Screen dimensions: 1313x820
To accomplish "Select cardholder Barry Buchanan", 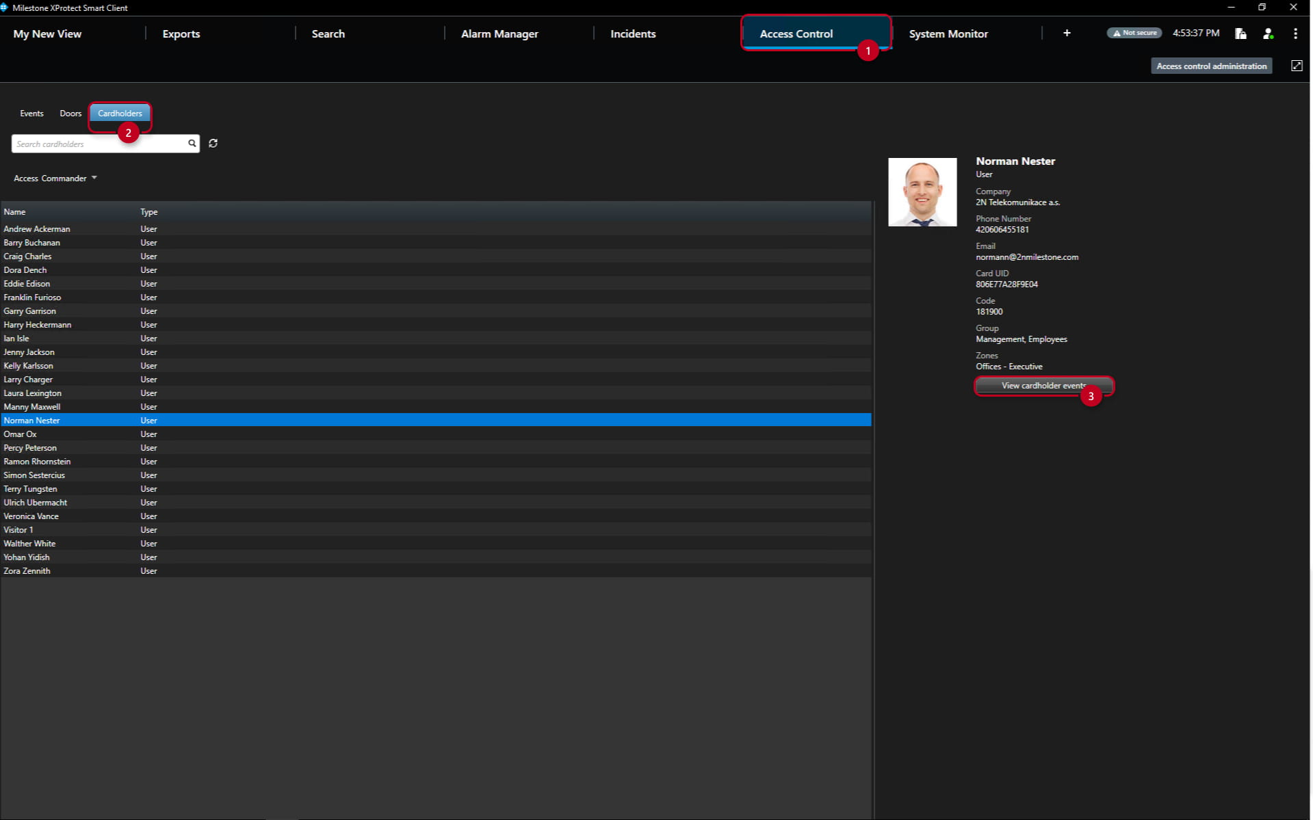I will [x=436, y=243].
